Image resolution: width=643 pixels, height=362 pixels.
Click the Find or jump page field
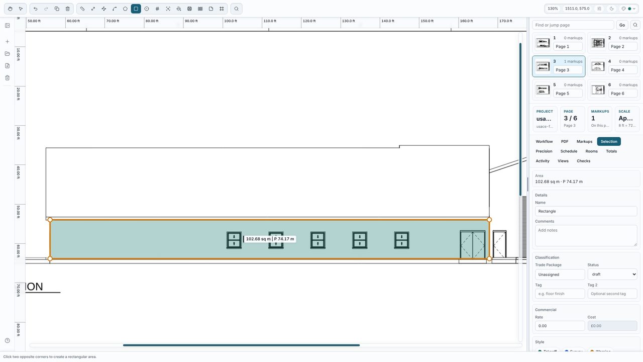click(573, 25)
